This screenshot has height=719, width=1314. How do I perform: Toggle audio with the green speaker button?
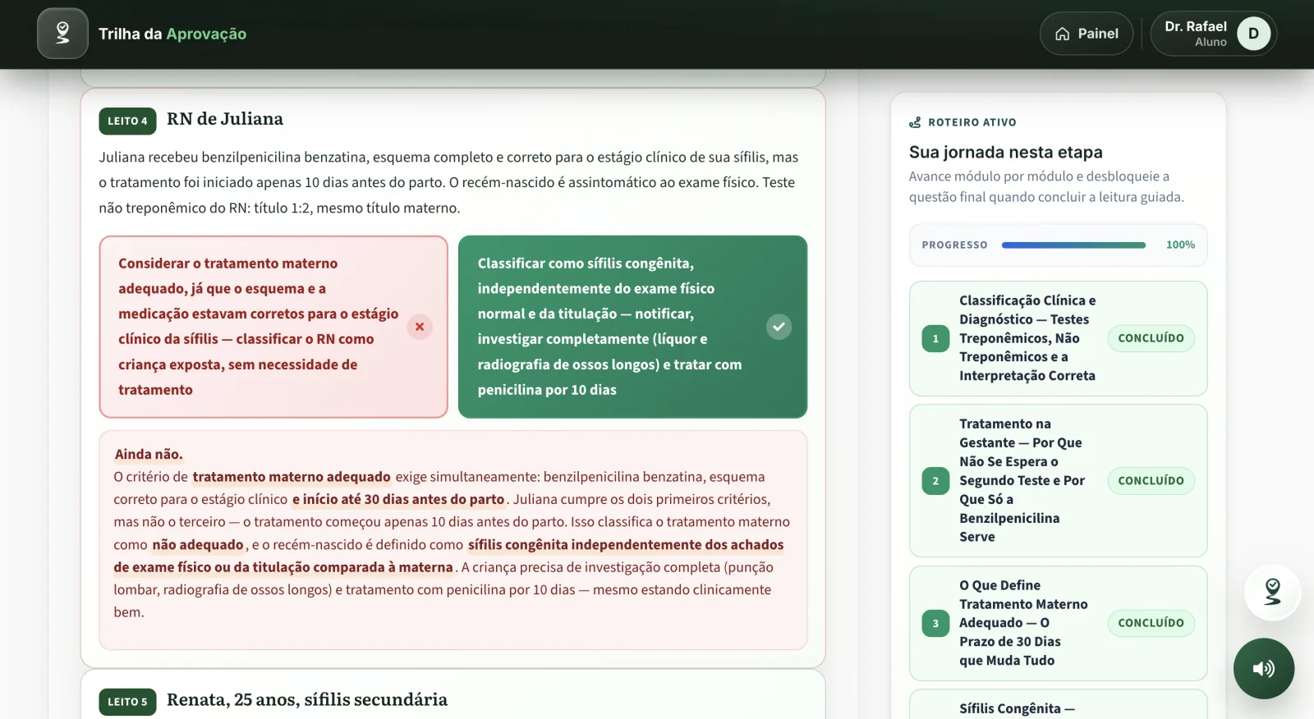click(x=1264, y=668)
